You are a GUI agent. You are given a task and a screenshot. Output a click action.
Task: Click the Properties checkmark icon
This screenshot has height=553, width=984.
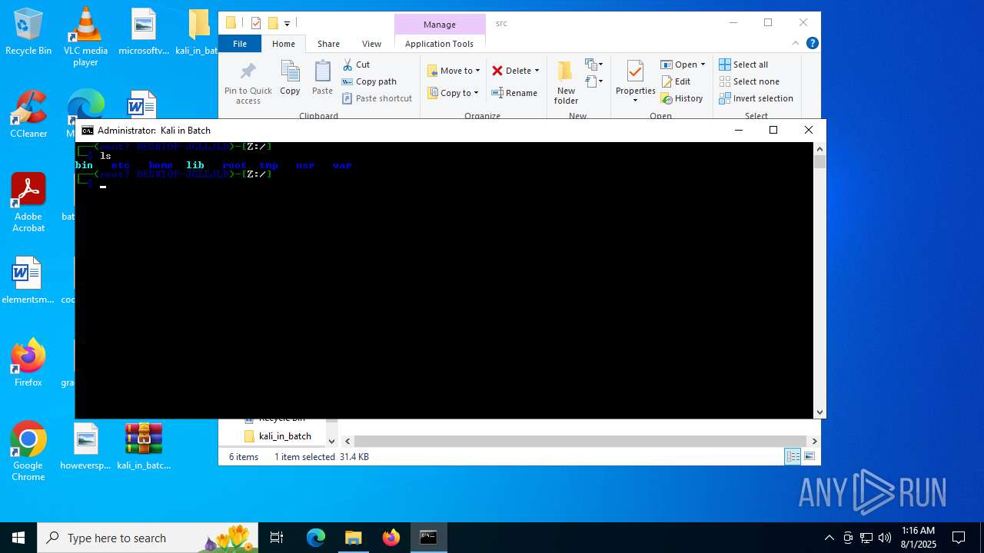[635, 71]
